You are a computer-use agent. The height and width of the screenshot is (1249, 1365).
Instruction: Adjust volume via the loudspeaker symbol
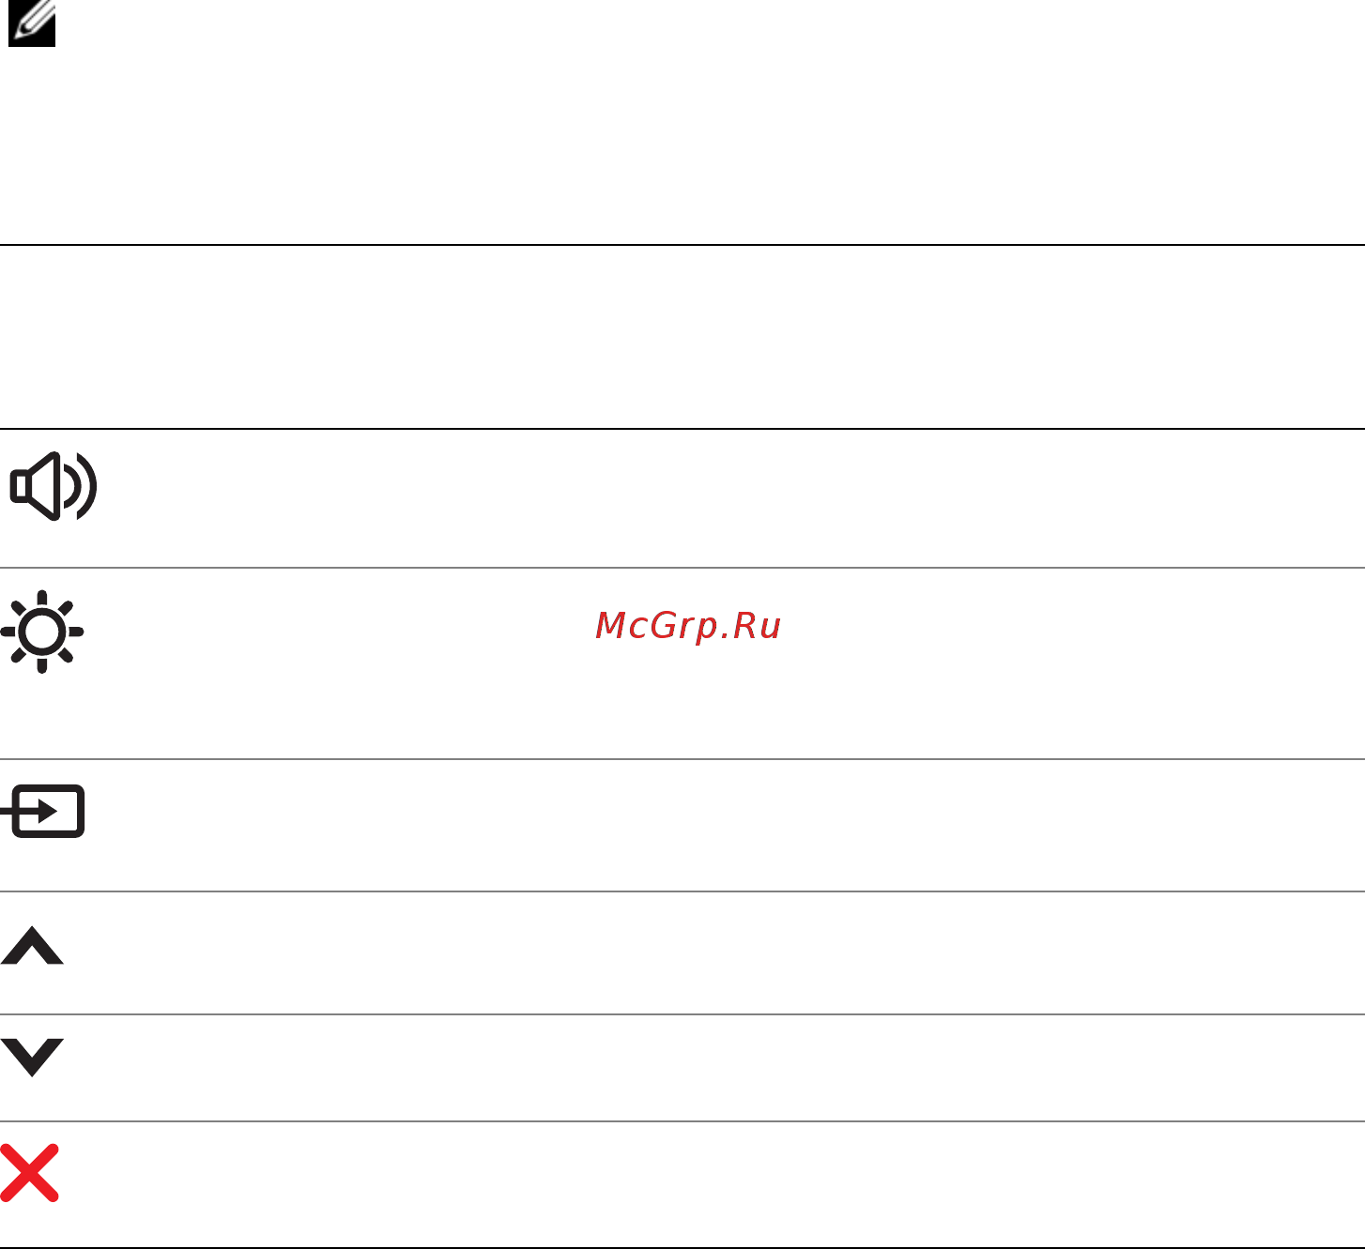[x=54, y=486]
